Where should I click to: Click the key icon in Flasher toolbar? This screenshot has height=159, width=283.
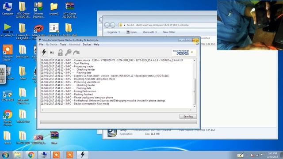click(68, 53)
